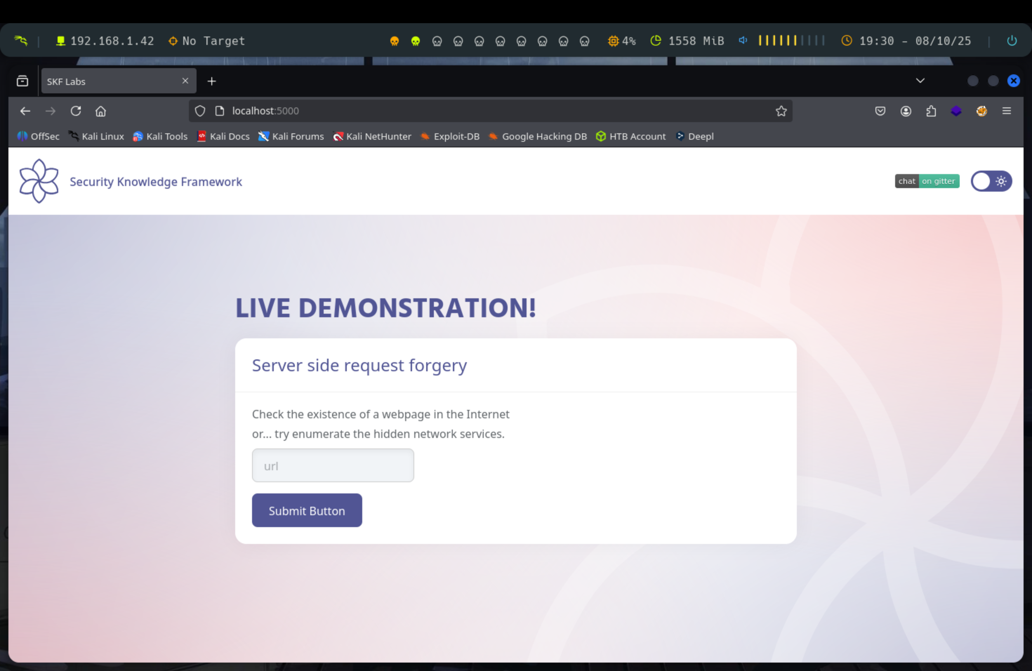Open the tracking protection shield icon

pos(200,111)
